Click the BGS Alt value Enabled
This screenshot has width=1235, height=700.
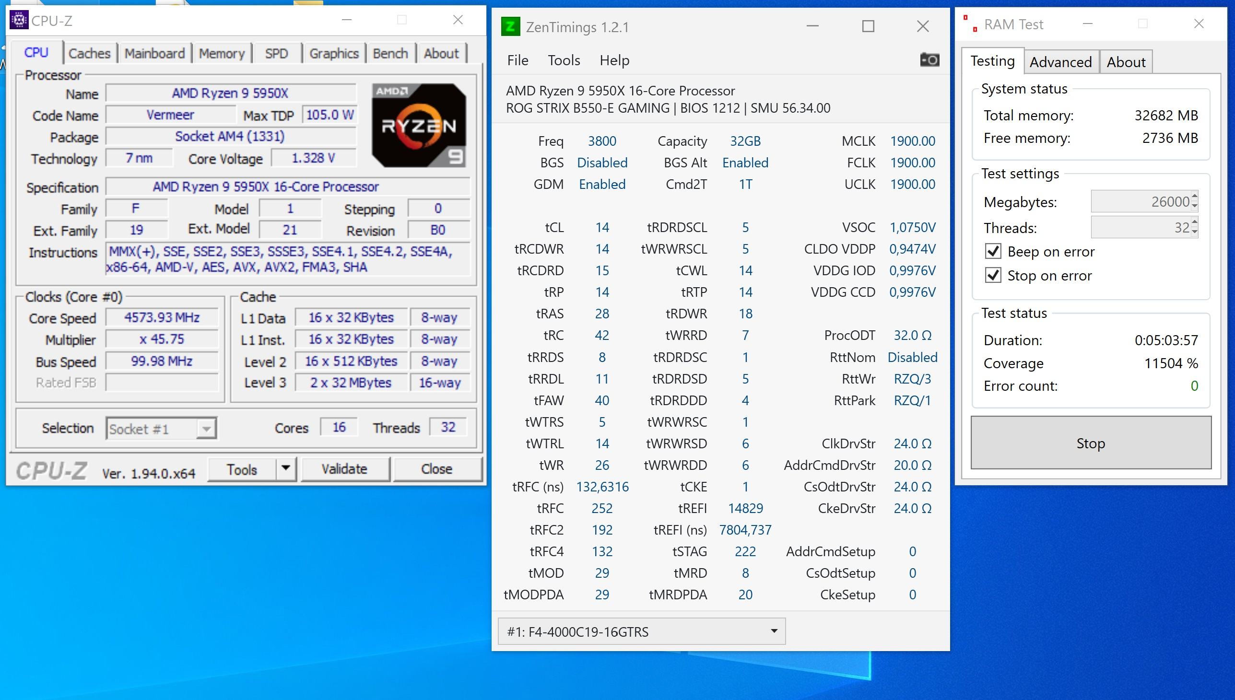click(x=745, y=163)
